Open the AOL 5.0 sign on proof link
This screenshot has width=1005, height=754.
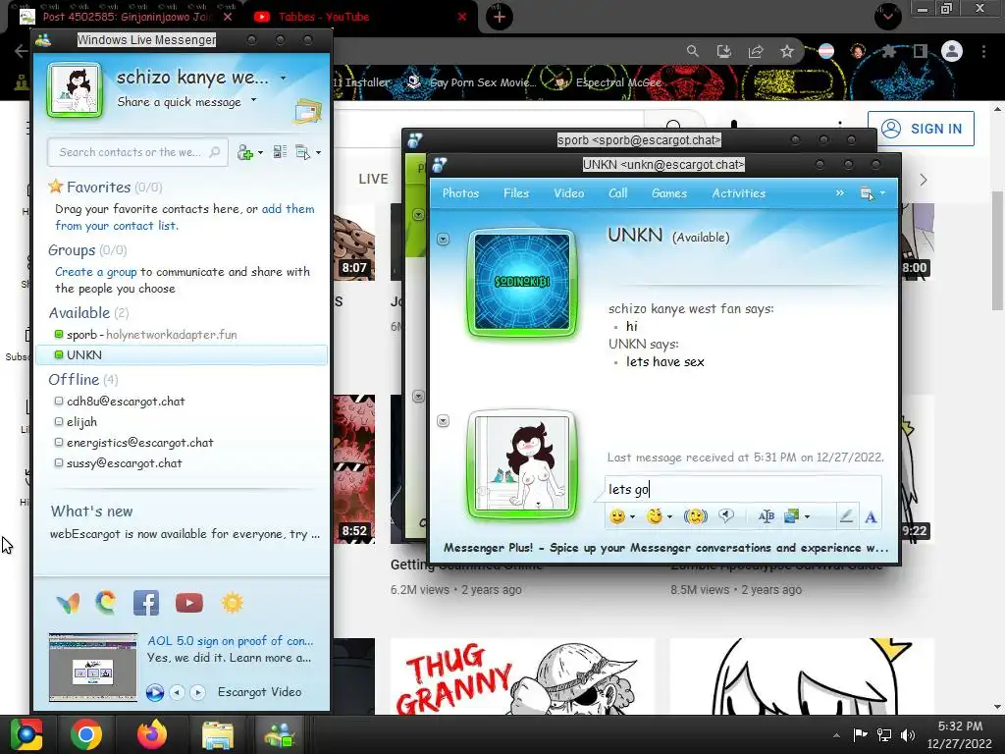pyautogui.click(x=230, y=640)
